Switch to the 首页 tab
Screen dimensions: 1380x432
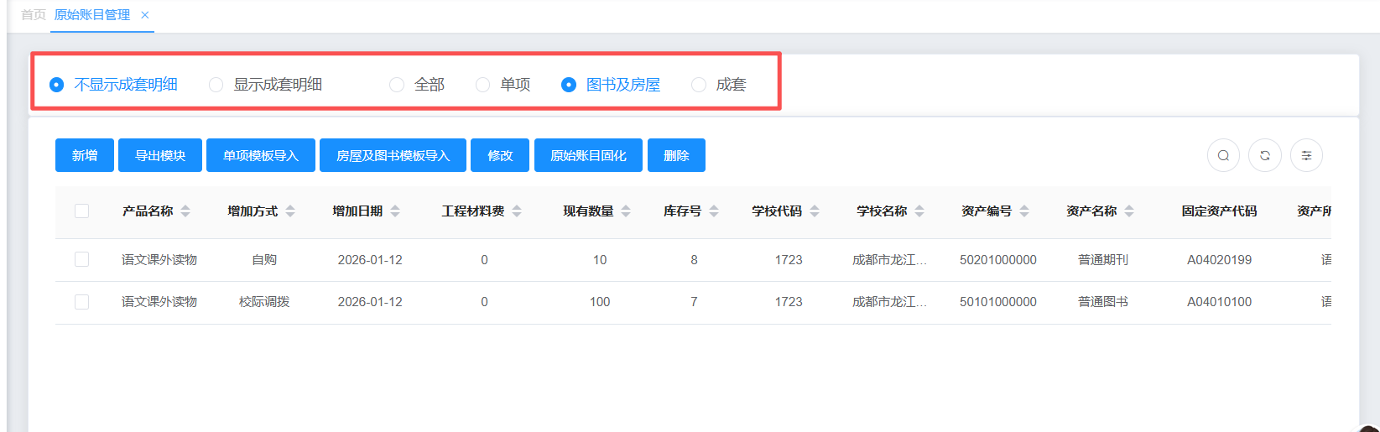click(x=33, y=15)
